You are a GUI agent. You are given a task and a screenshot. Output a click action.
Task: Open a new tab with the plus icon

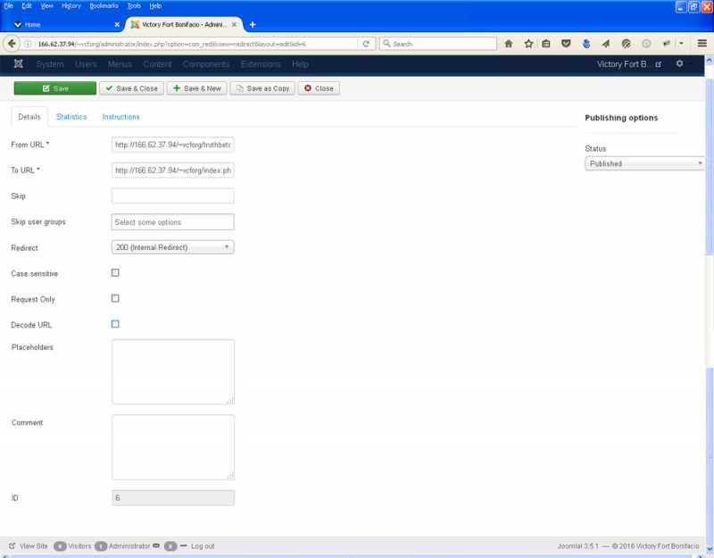[x=253, y=25]
